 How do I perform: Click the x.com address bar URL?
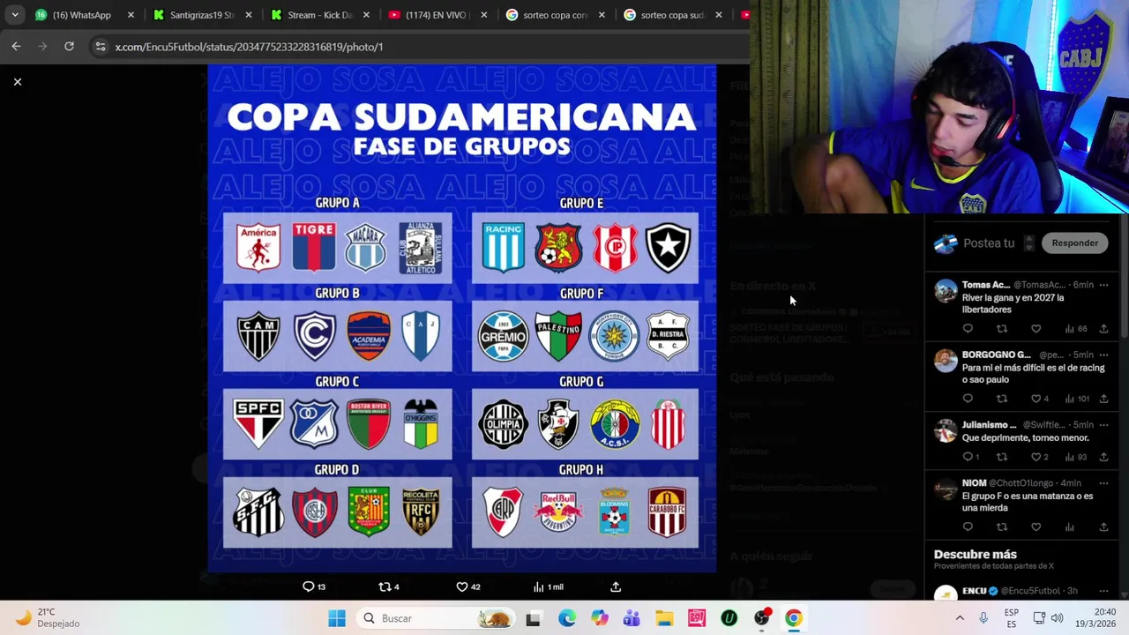tap(249, 47)
